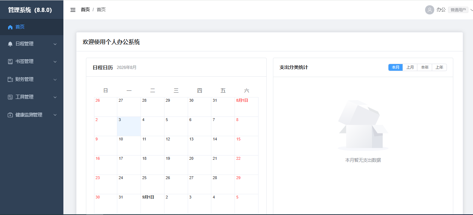The height and width of the screenshot is (215, 473).
Task: Open the 首页 sidebar menu item
Action: (x=32, y=27)
